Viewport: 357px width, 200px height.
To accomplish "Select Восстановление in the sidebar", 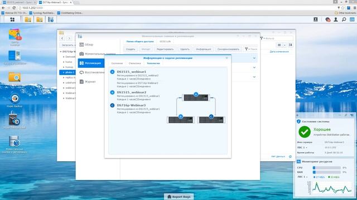I will [x=91, y=72].
